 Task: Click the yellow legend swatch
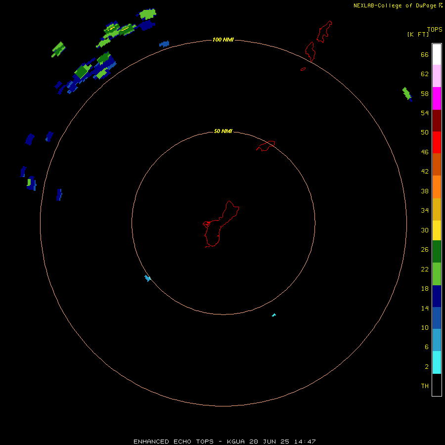(x=437, y=230)
